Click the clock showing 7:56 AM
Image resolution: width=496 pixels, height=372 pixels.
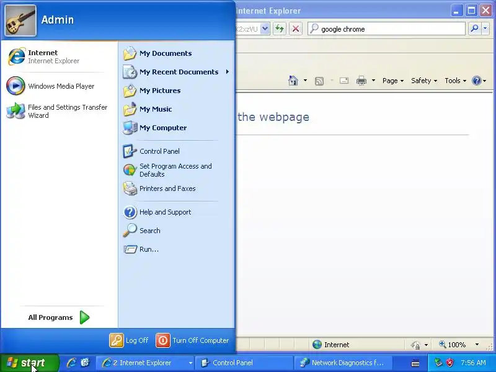473,363
